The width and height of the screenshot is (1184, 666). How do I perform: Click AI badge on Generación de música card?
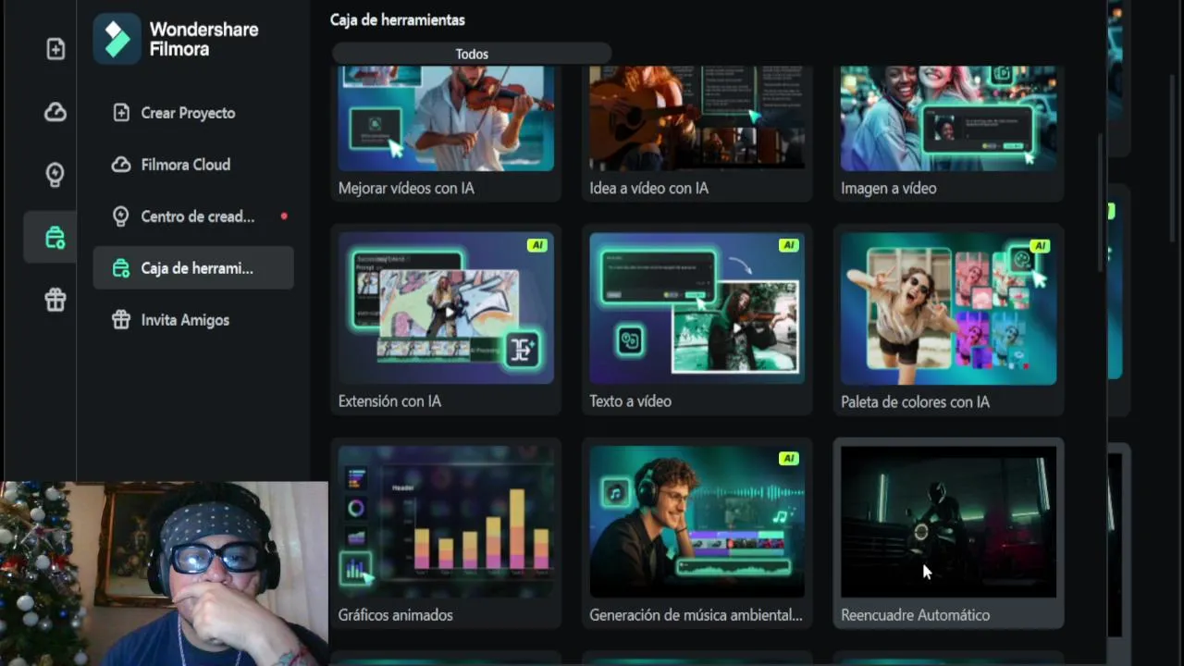[x=788, y=458]
